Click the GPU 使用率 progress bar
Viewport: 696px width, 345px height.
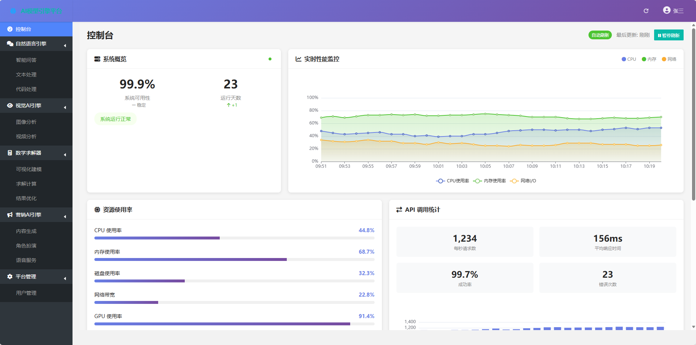[x=234, y=324]
